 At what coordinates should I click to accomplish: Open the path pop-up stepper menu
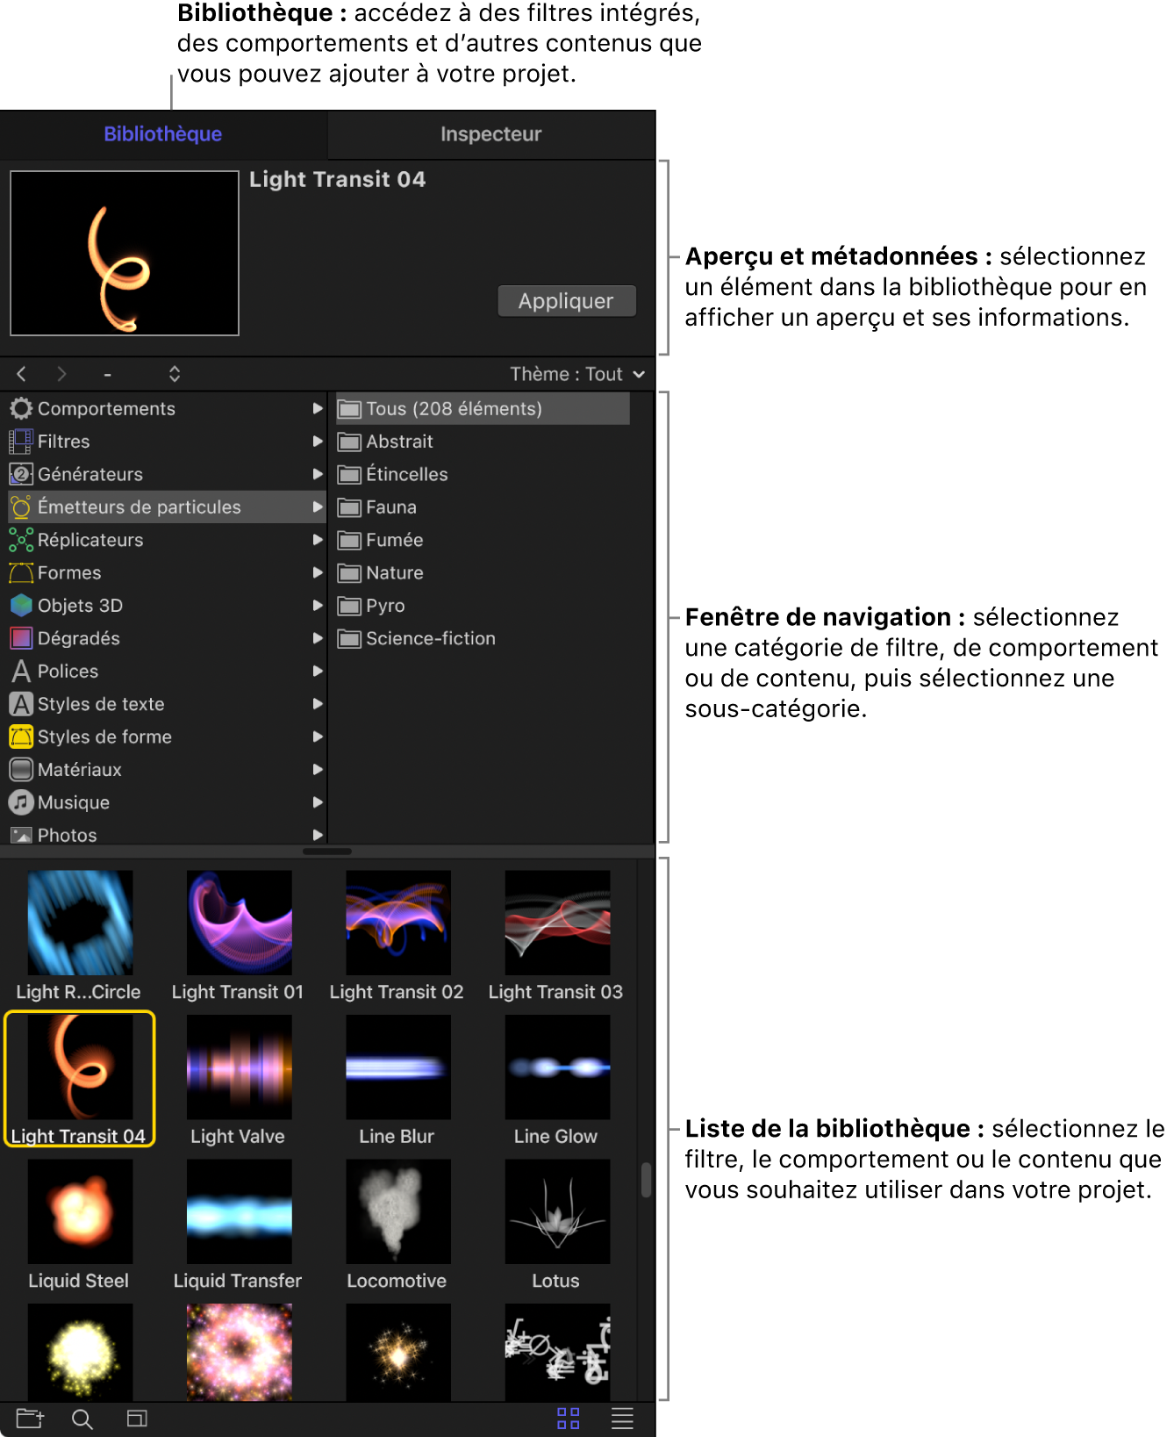pos(175,374)
